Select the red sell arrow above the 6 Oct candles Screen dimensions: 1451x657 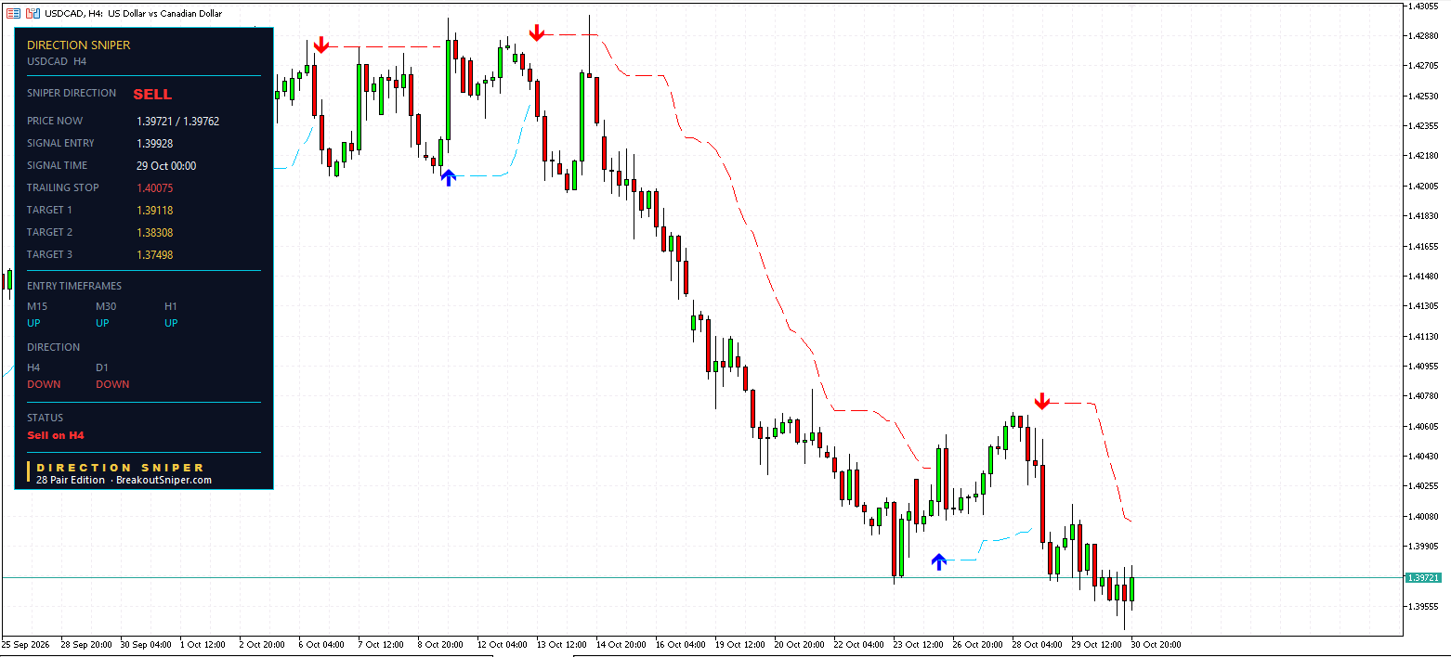click(321, 45)
